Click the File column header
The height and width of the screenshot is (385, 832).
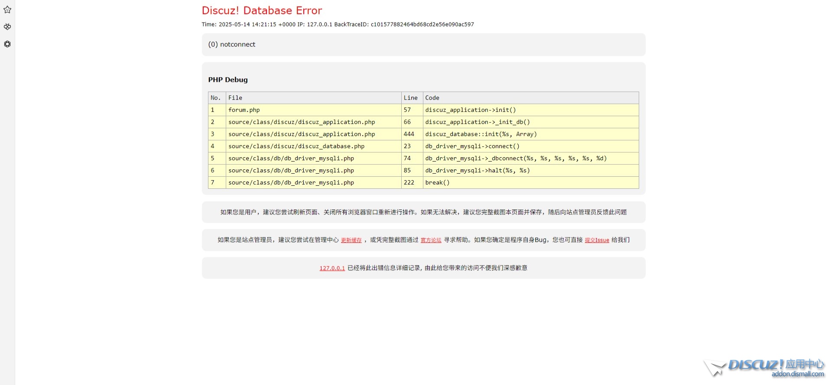(x=235, y=98)
